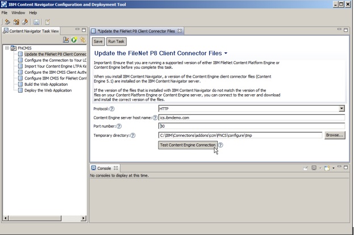Click the icon beside Configure the Connection to Your LDAP
354x235 pixels.
[x=20, y=60]
